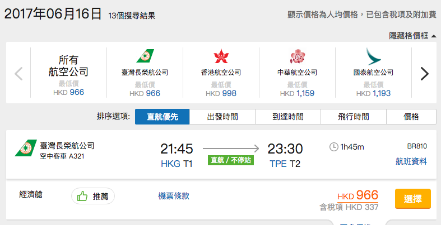
Task: Sort results by 到達時間 arrival time
Action: (288, 117)
